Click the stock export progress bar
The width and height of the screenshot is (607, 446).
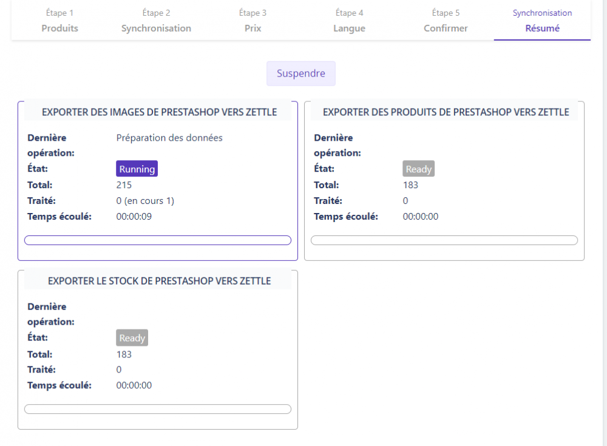coord(158,409)
